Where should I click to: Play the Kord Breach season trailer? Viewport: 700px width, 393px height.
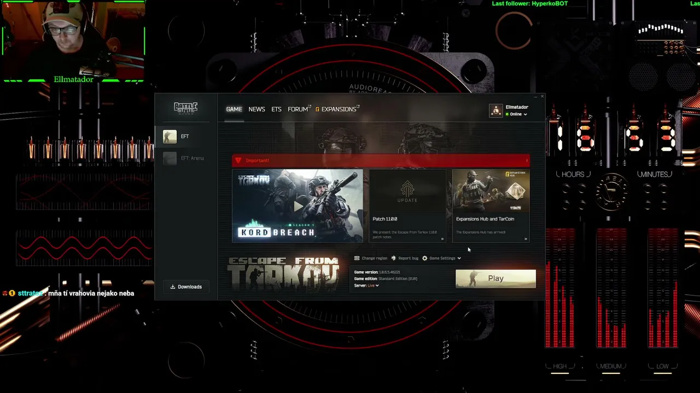pyautogui.click(x=297, y=206)
